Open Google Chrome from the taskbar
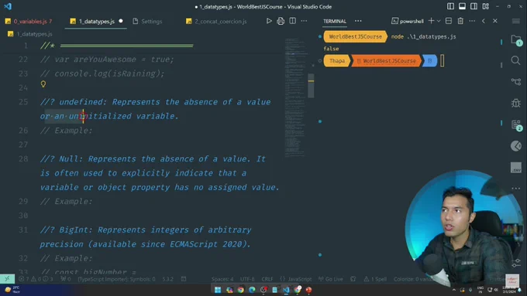This screenshot has height=296, width=527. [241, 289]
